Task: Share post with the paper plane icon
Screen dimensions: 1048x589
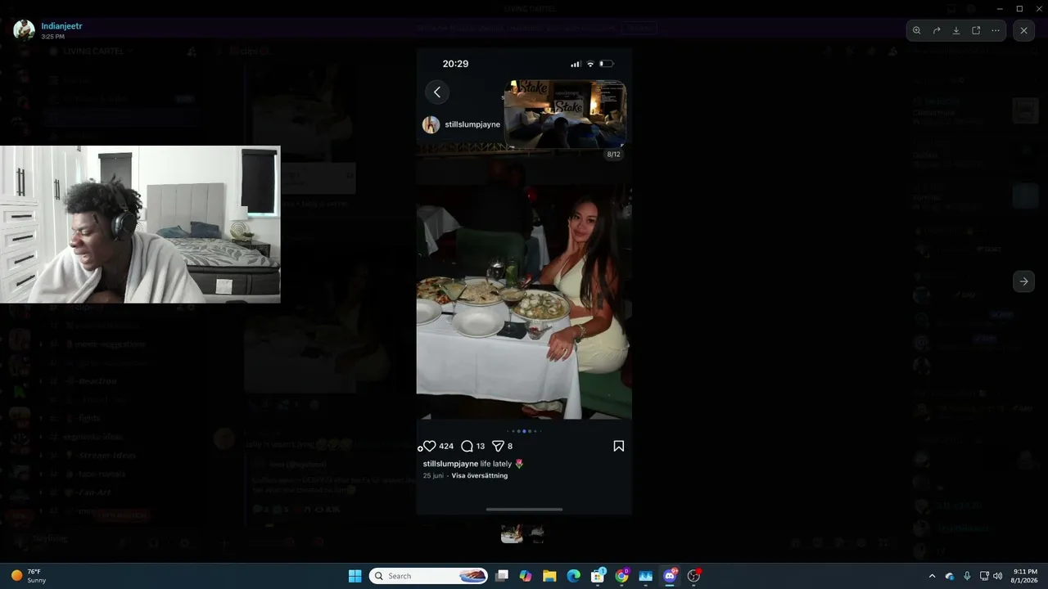Action: [497, 446]
